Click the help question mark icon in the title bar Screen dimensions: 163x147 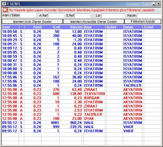tap(4, 4)
